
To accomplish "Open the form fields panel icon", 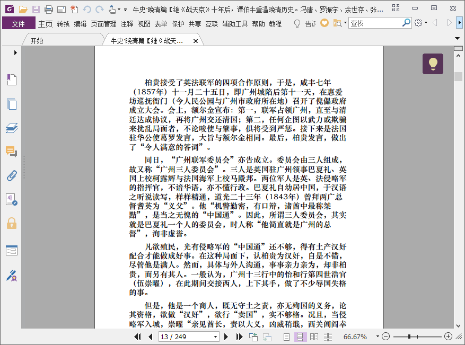I will 12,251.
